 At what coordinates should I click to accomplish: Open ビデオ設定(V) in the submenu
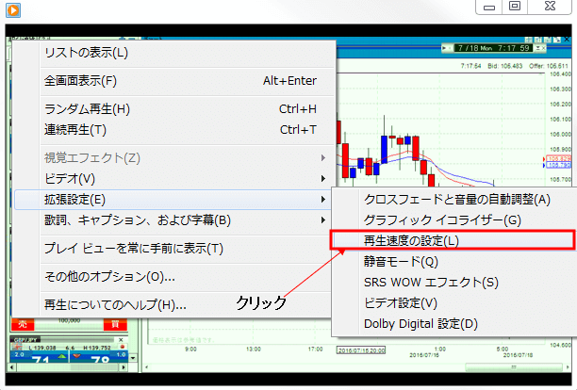click(401, 303)
